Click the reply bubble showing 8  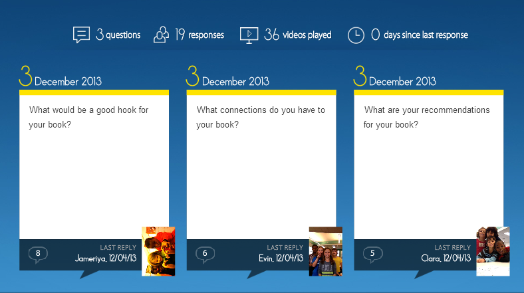(x=38, y=254)
